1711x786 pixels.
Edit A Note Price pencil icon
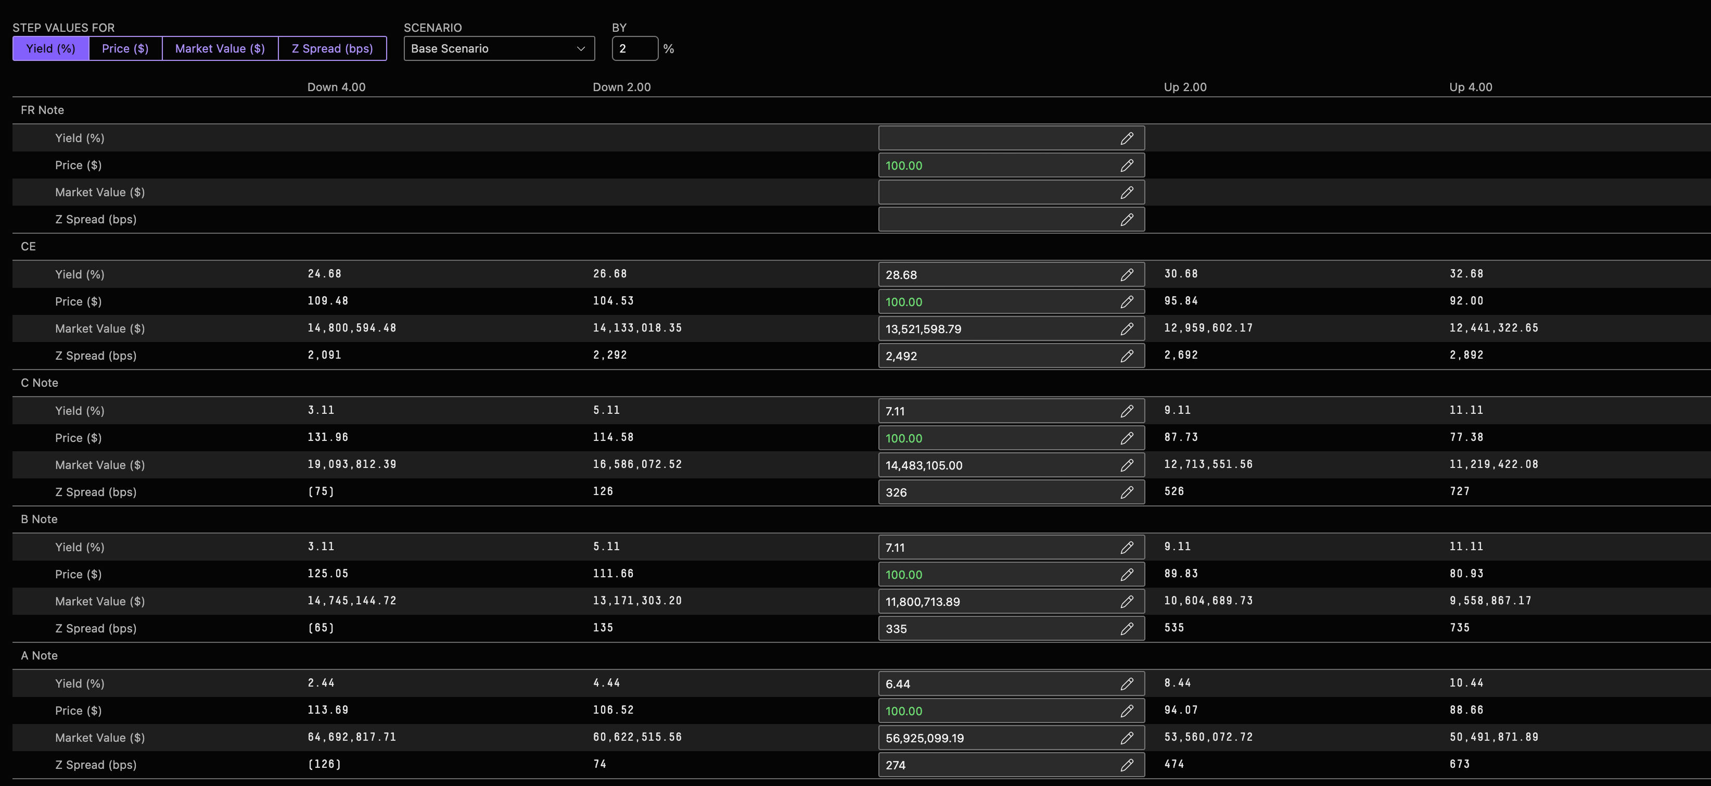[x=1127, y=711]
